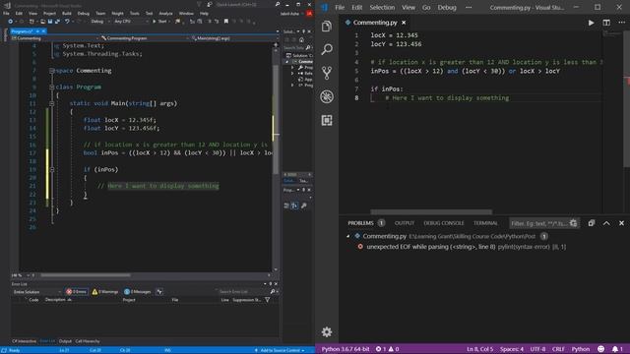Viewport: 630px width, 354px height.
Task: Close the Commenting.py editor tab
Action: [x=404, y=23]
